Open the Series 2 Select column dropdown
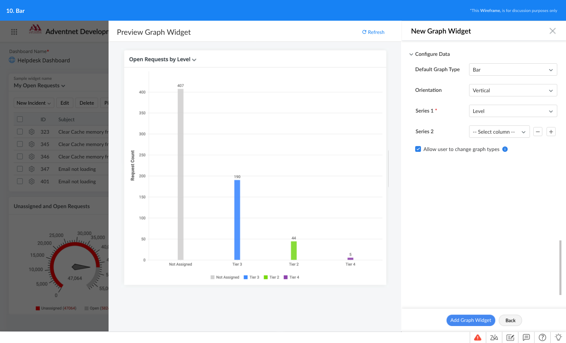566x343 pixels. pos(499,132)
